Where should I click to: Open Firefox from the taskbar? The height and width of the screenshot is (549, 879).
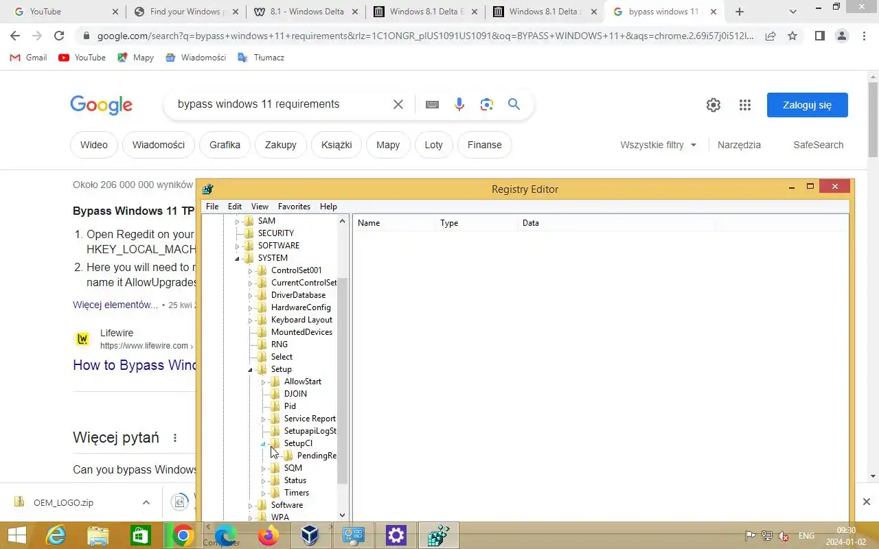coord(268,535)
